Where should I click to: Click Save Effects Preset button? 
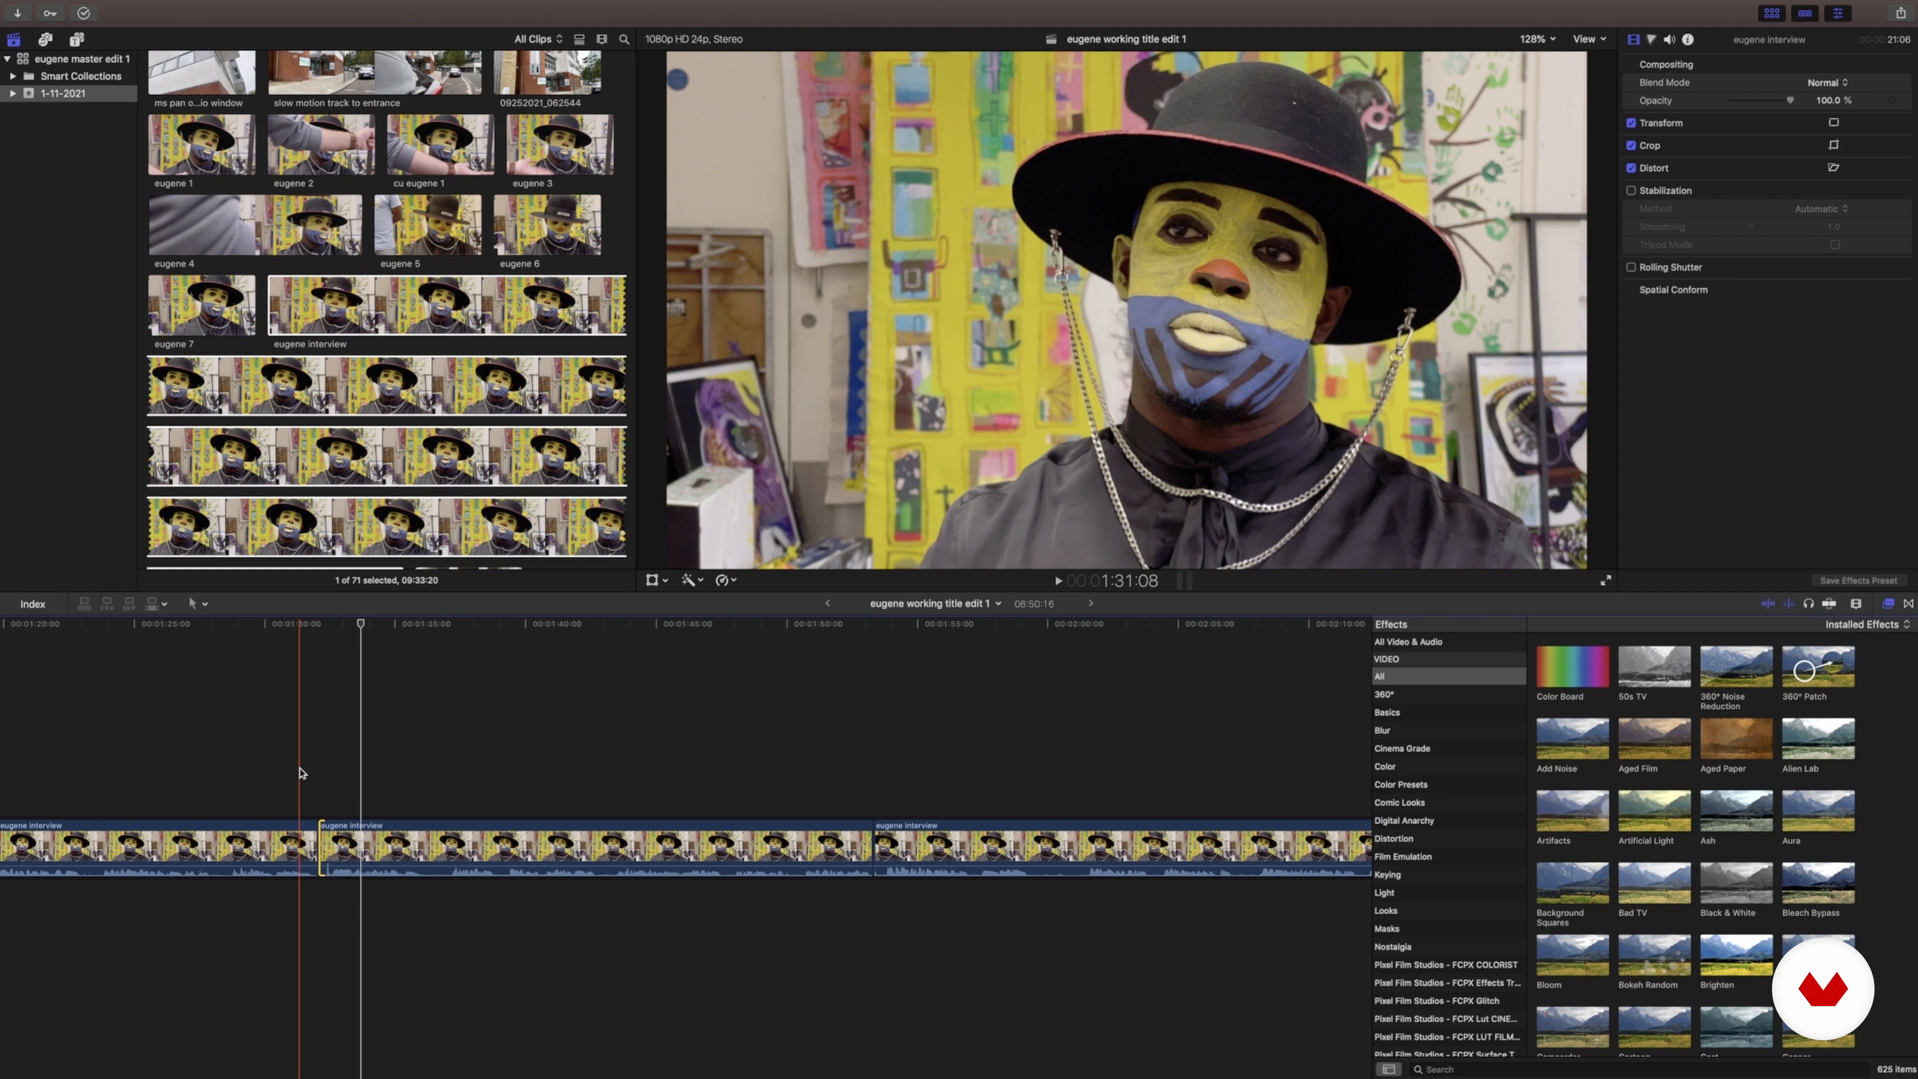point(1859,581)
